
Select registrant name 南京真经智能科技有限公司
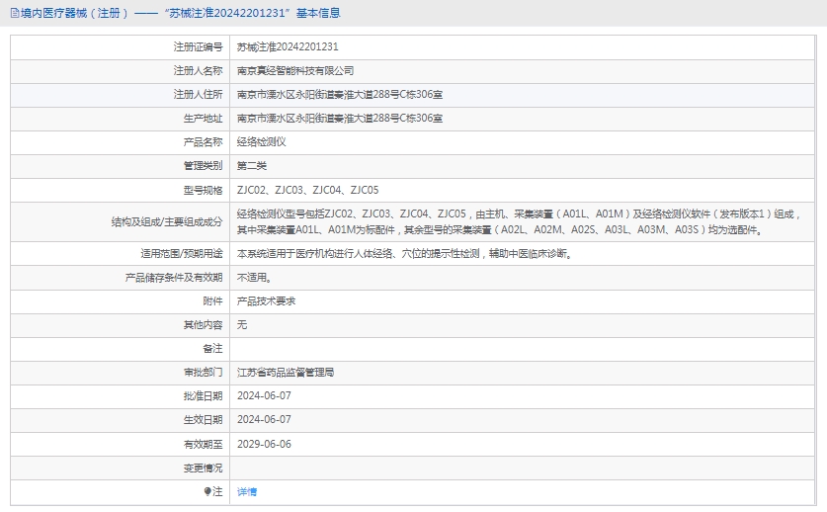(x=295, y=70)
